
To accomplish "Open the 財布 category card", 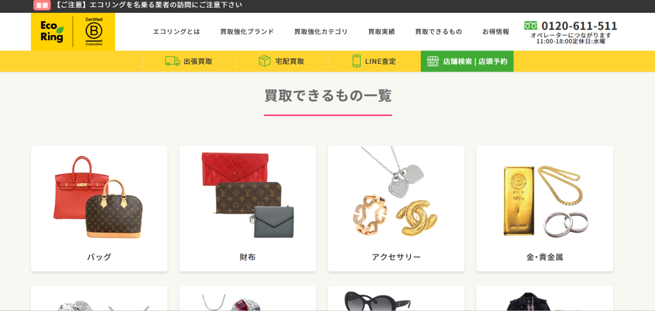I will coord(248,208).
